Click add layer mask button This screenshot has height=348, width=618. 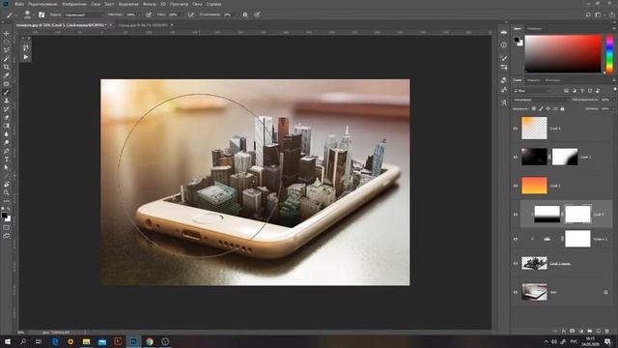coord(573,331)
